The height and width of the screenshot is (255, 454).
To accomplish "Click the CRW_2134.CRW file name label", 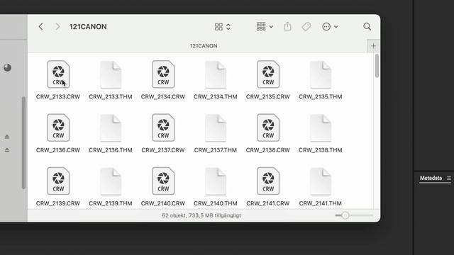I will coord(163,96).
